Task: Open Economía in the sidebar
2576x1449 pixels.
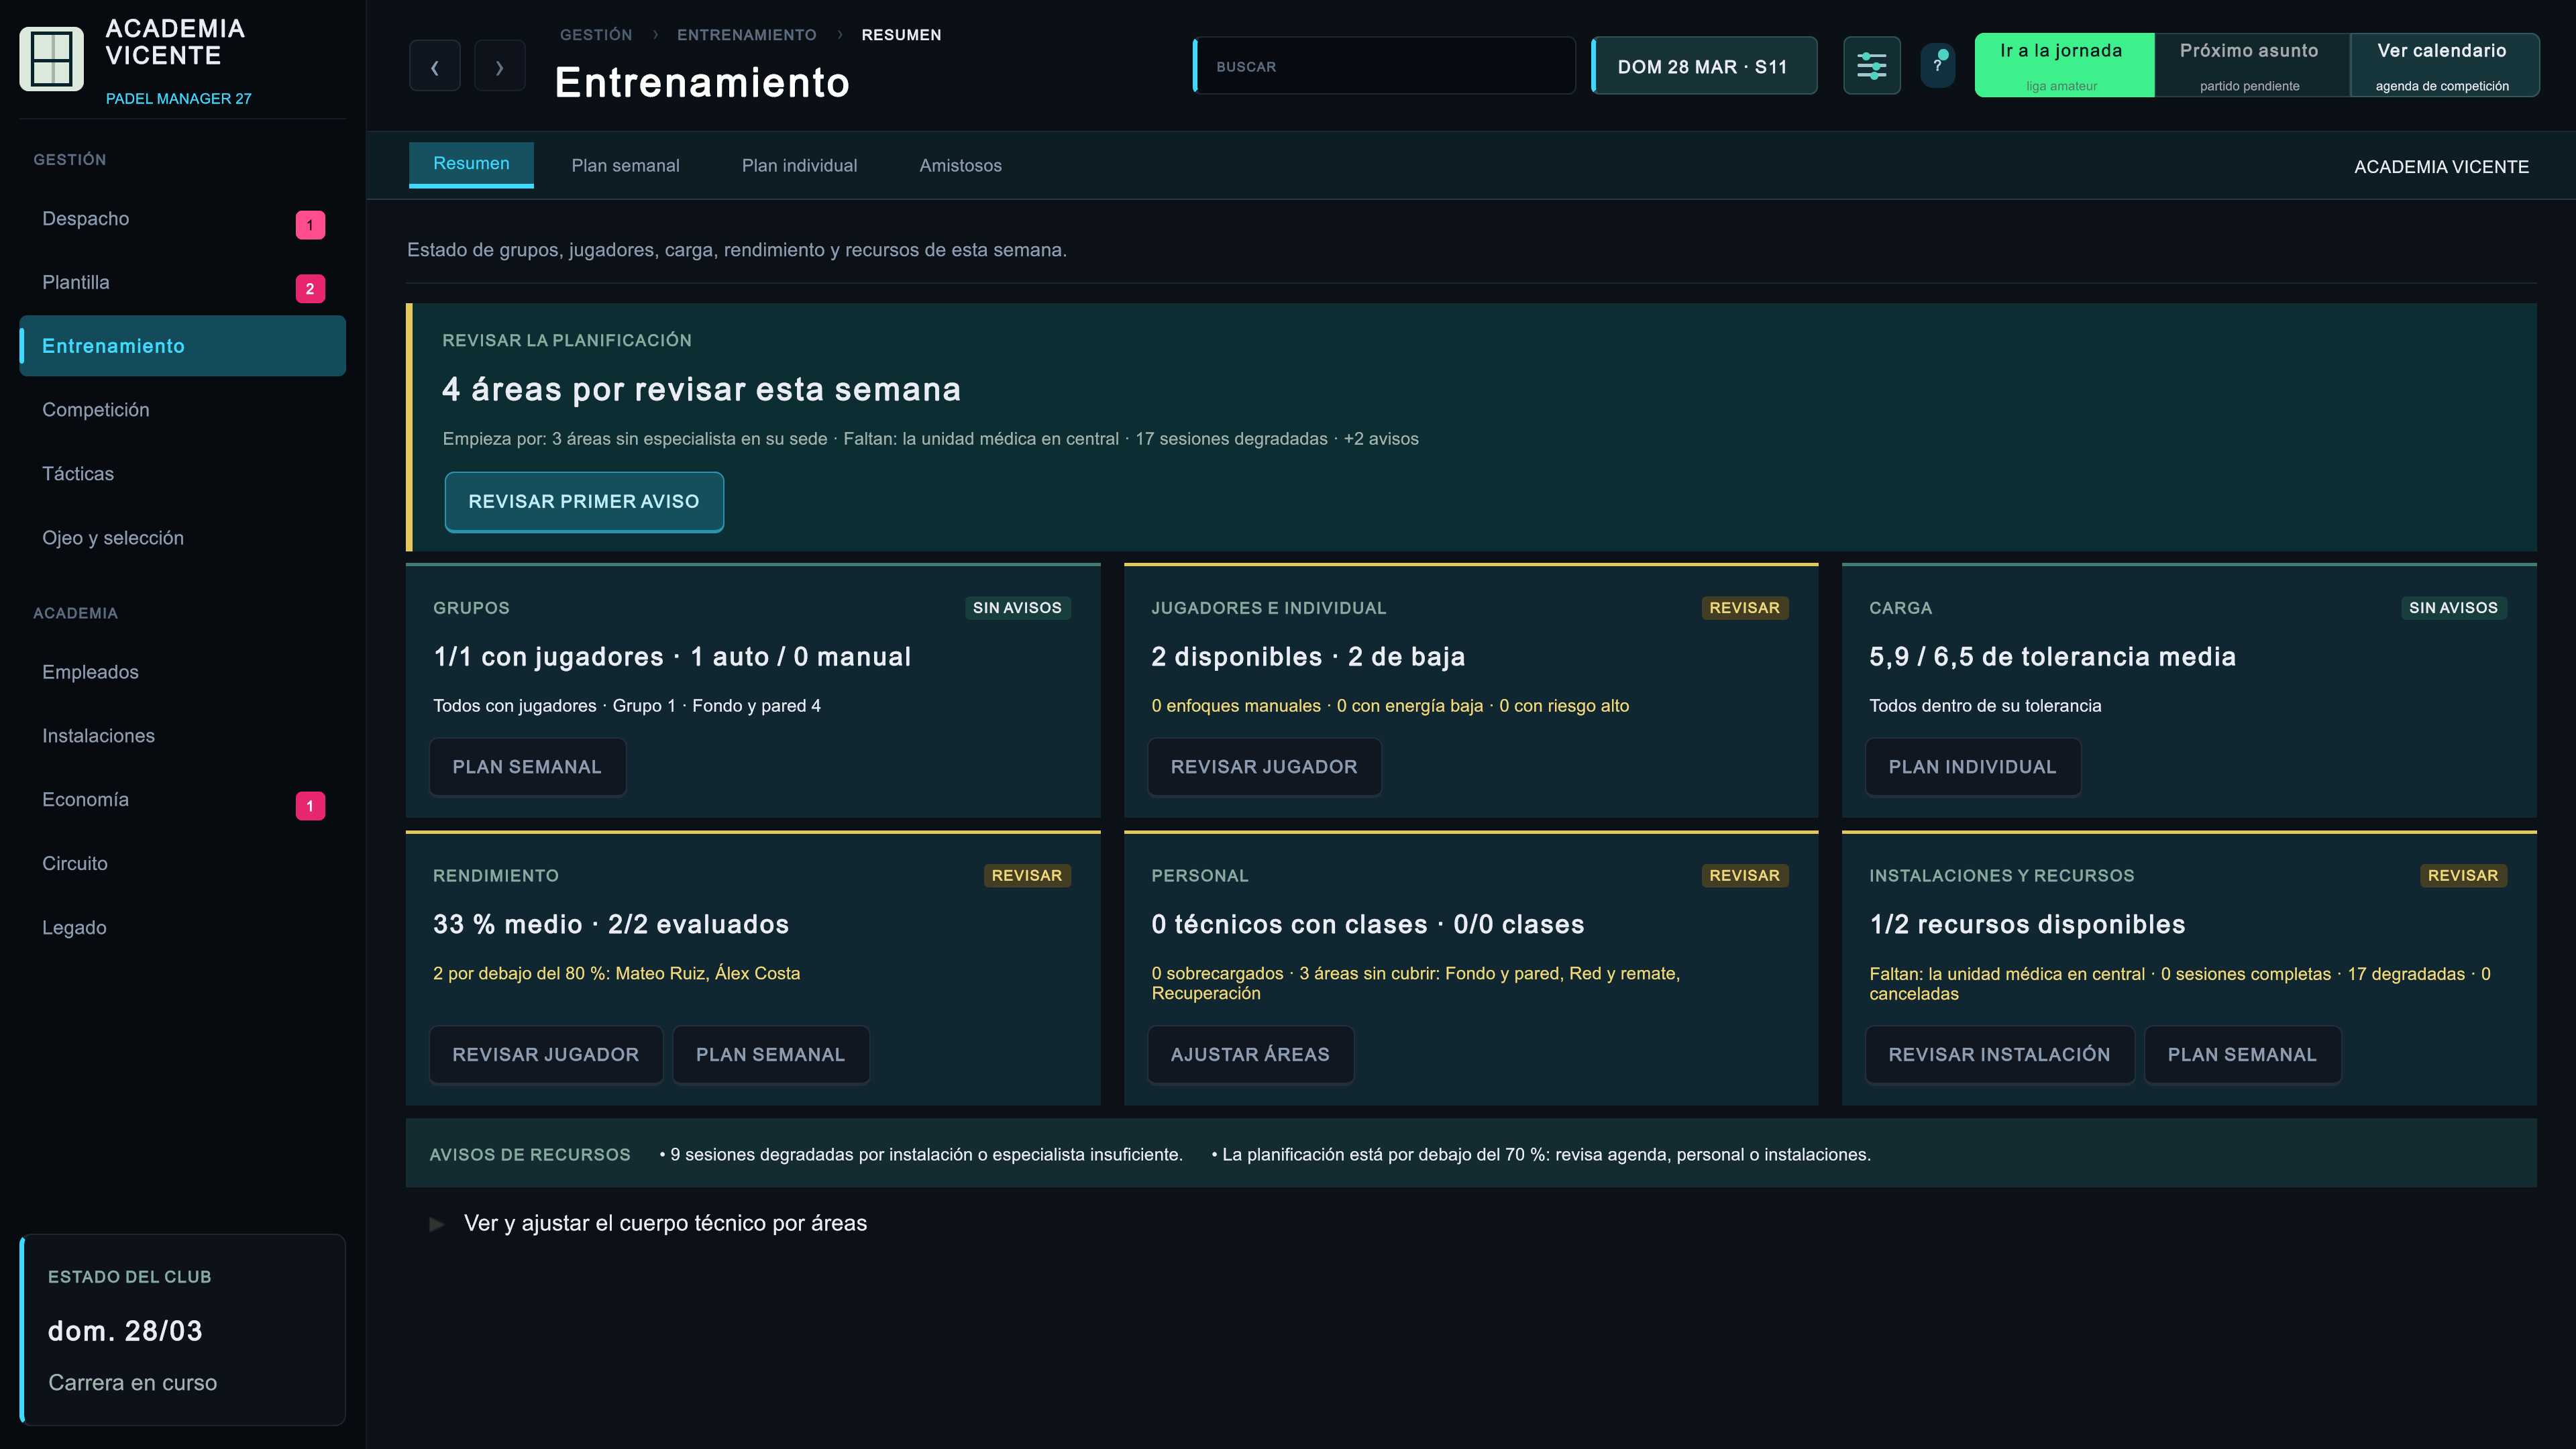Action: click(182, 800)
